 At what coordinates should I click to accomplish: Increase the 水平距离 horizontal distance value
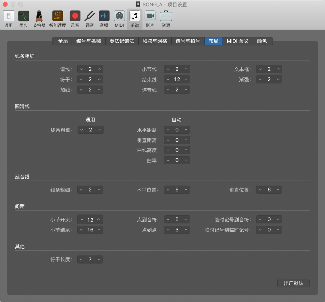tap(186, 130)
